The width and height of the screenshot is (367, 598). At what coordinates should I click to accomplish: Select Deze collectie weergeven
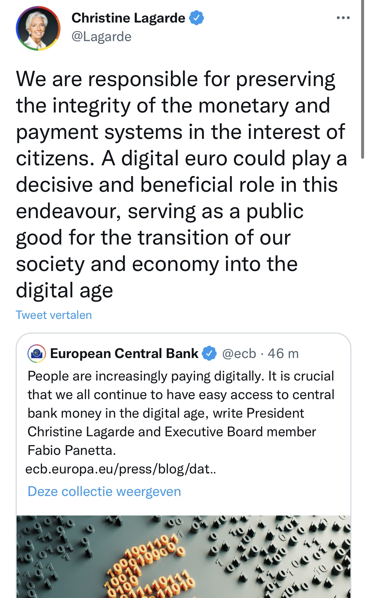(x=104, y=491)
